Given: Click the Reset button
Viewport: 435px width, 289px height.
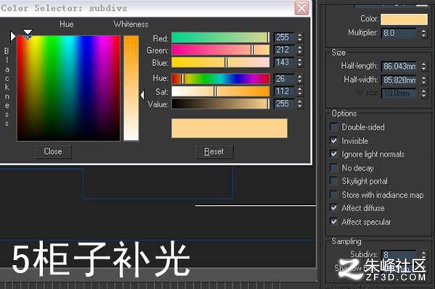Looking at the screenshot, I should 214,151.
